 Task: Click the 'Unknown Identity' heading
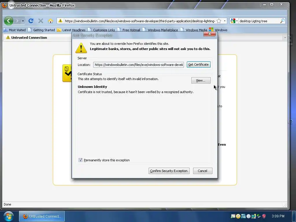[92, 87]
